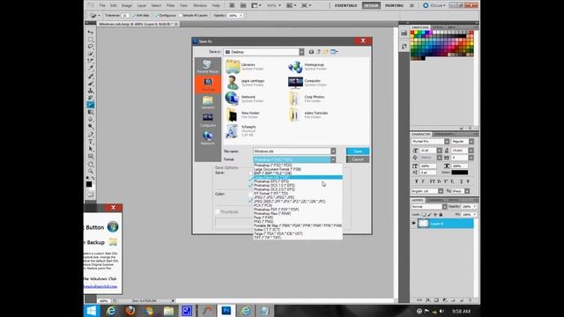Select the highlighted Paint Bucket tool
564x317 pixels.
point(90,105)
